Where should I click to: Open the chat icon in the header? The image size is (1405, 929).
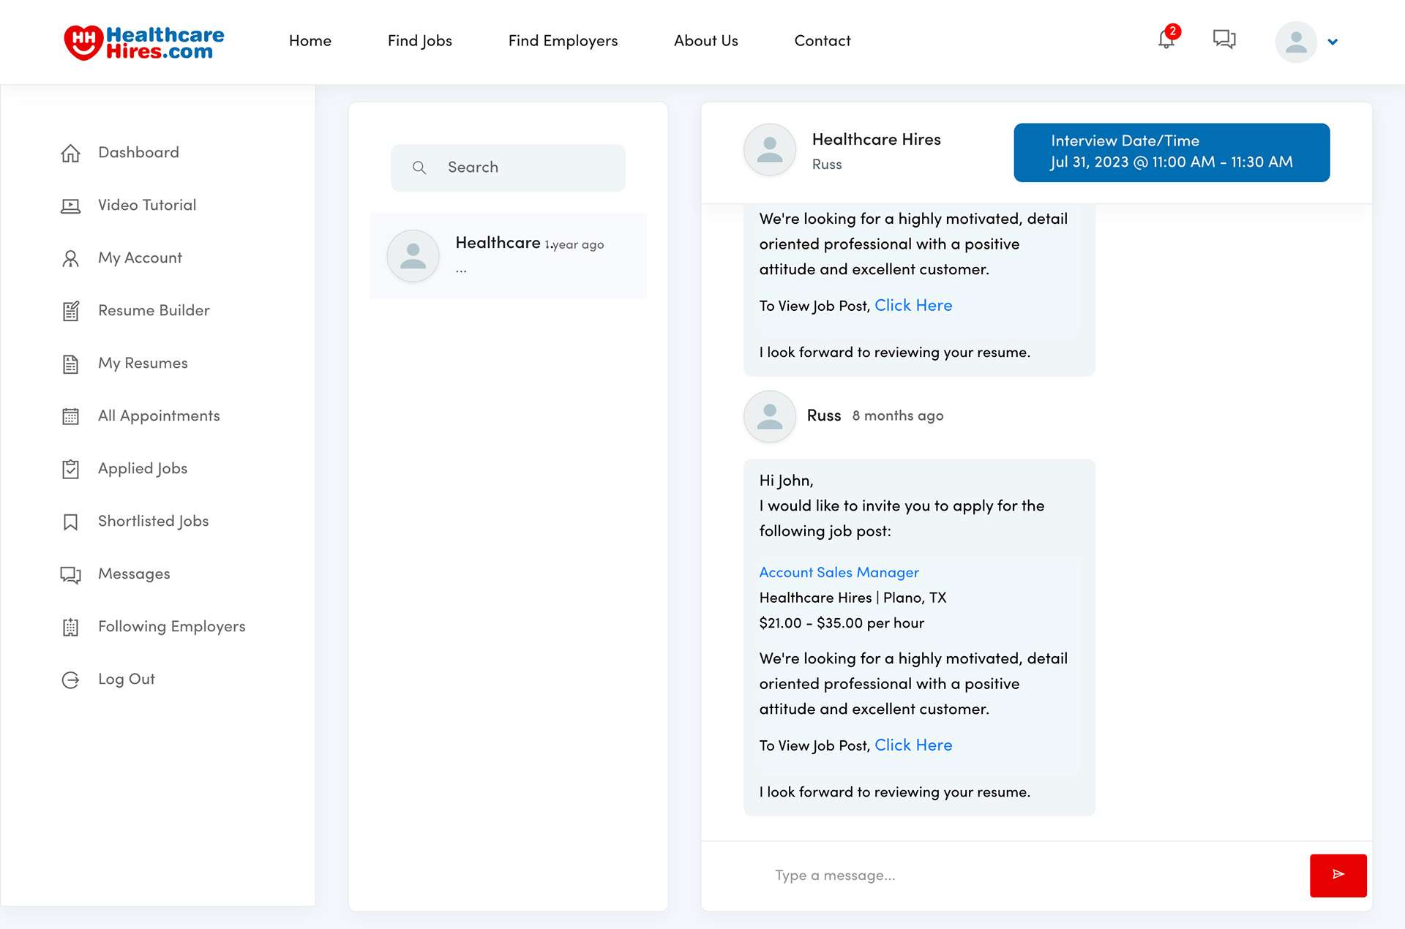(1224, 40)
